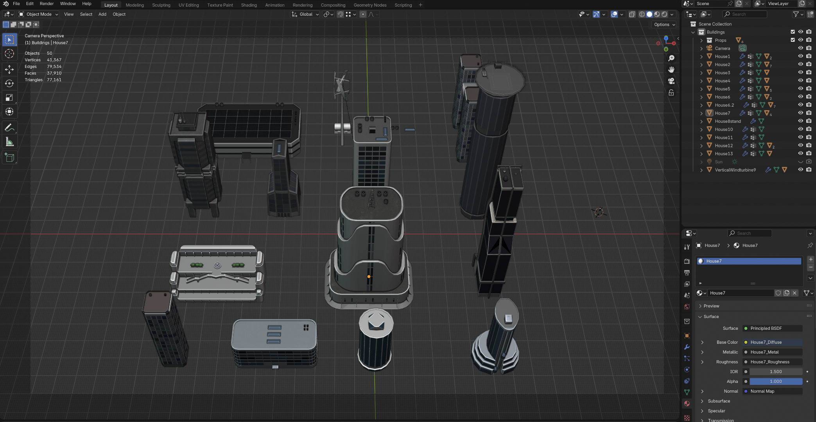Collapse the Buildings collection
The height and width of the screenshot is (422, 816).
(693, 32)
